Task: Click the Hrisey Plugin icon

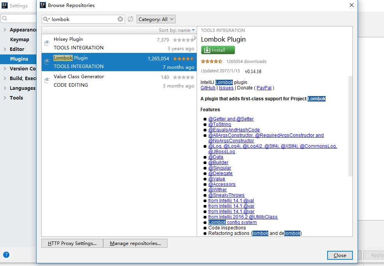Action: point(47,43)
